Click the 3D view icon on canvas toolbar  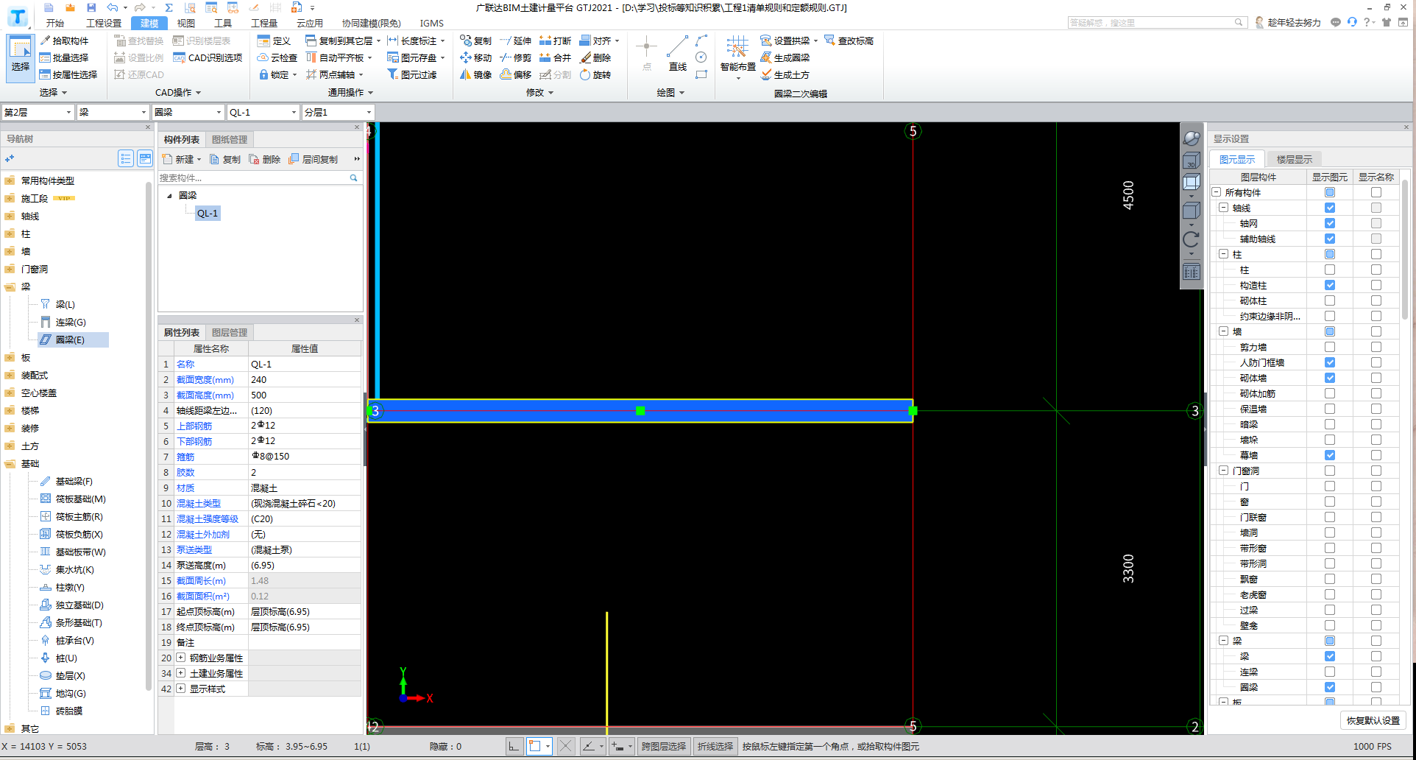pyautogui.click(x=1191, y=161)
